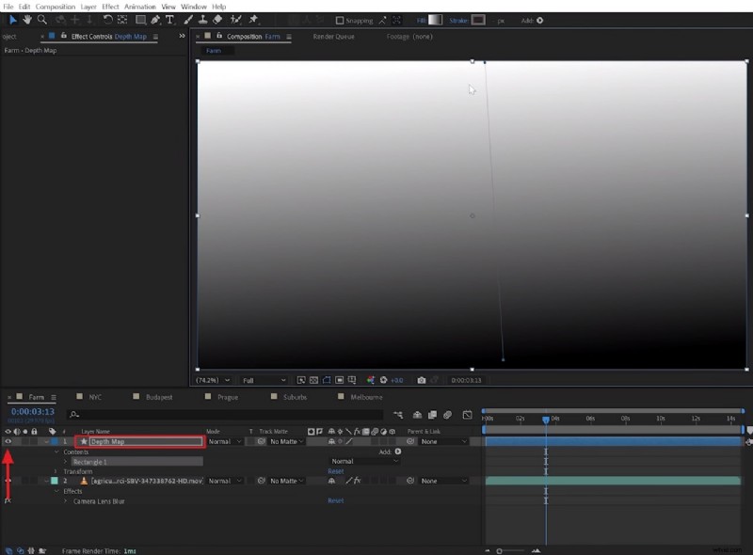
Task: Hide the Depth Map layer
Action: click(8, 442)
